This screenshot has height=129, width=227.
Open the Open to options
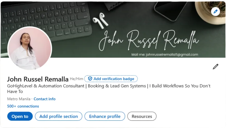[x=20, y=116]
